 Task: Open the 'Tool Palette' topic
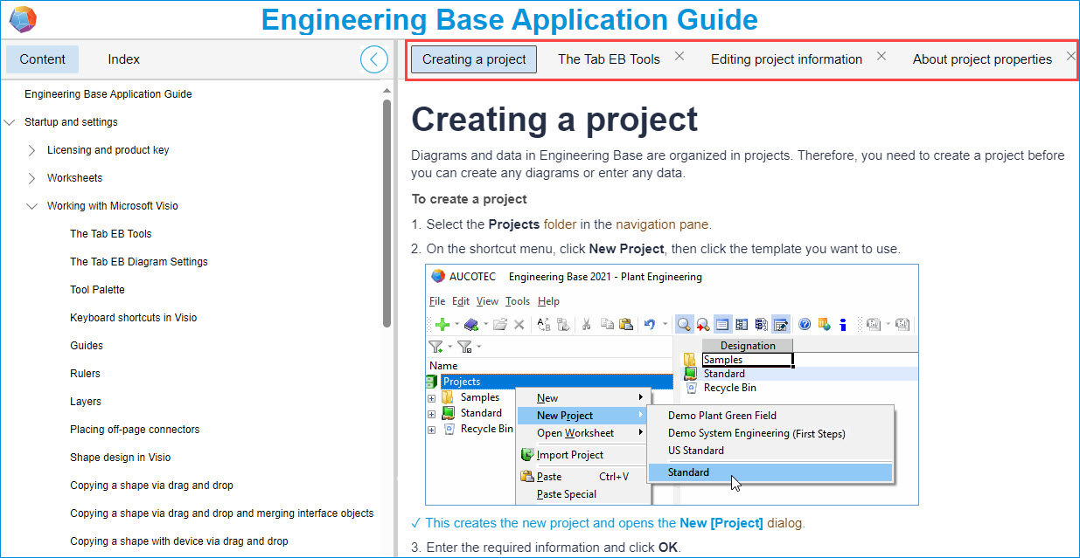click(x=97, y=290)
